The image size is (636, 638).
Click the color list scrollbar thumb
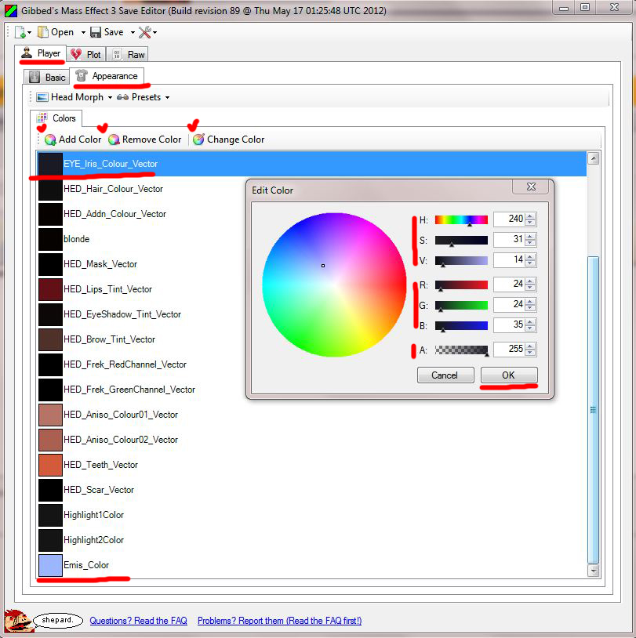click(593, 410)
